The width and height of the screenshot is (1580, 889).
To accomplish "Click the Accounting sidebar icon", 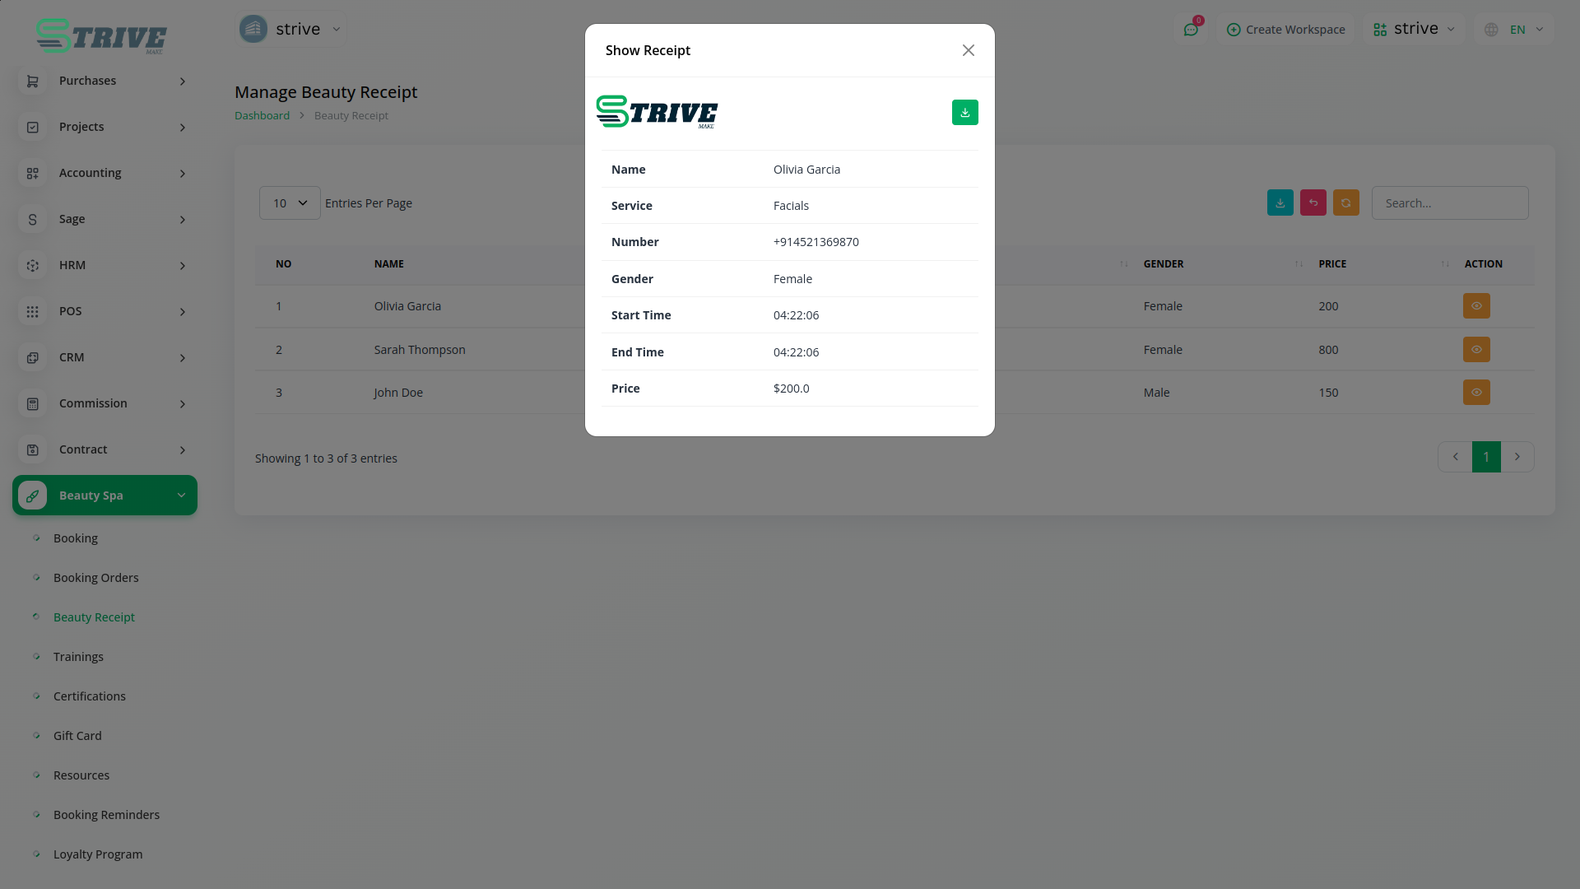I will [x=33, y=174].
